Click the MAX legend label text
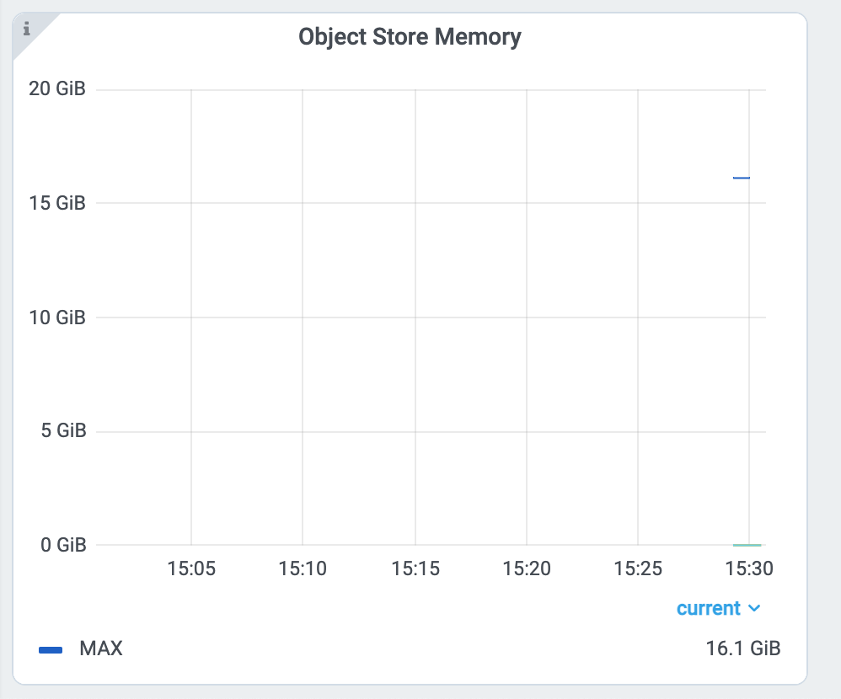841x699 pixels. click(x=101, y=648)
